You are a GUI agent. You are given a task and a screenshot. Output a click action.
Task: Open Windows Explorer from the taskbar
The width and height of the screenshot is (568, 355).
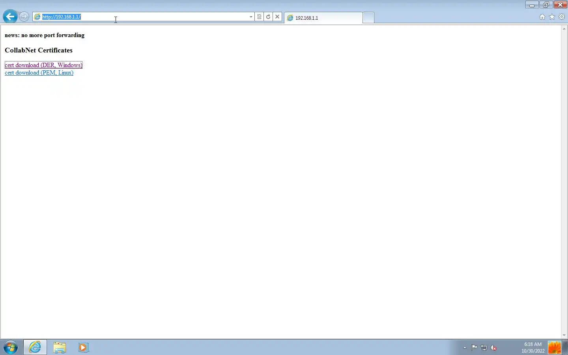tap(60, 348)
